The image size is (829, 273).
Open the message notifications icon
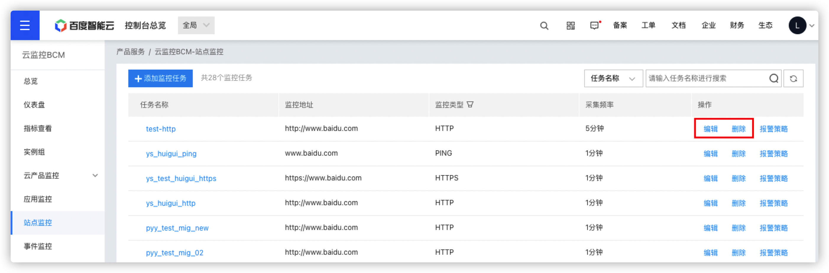[595, 25]
